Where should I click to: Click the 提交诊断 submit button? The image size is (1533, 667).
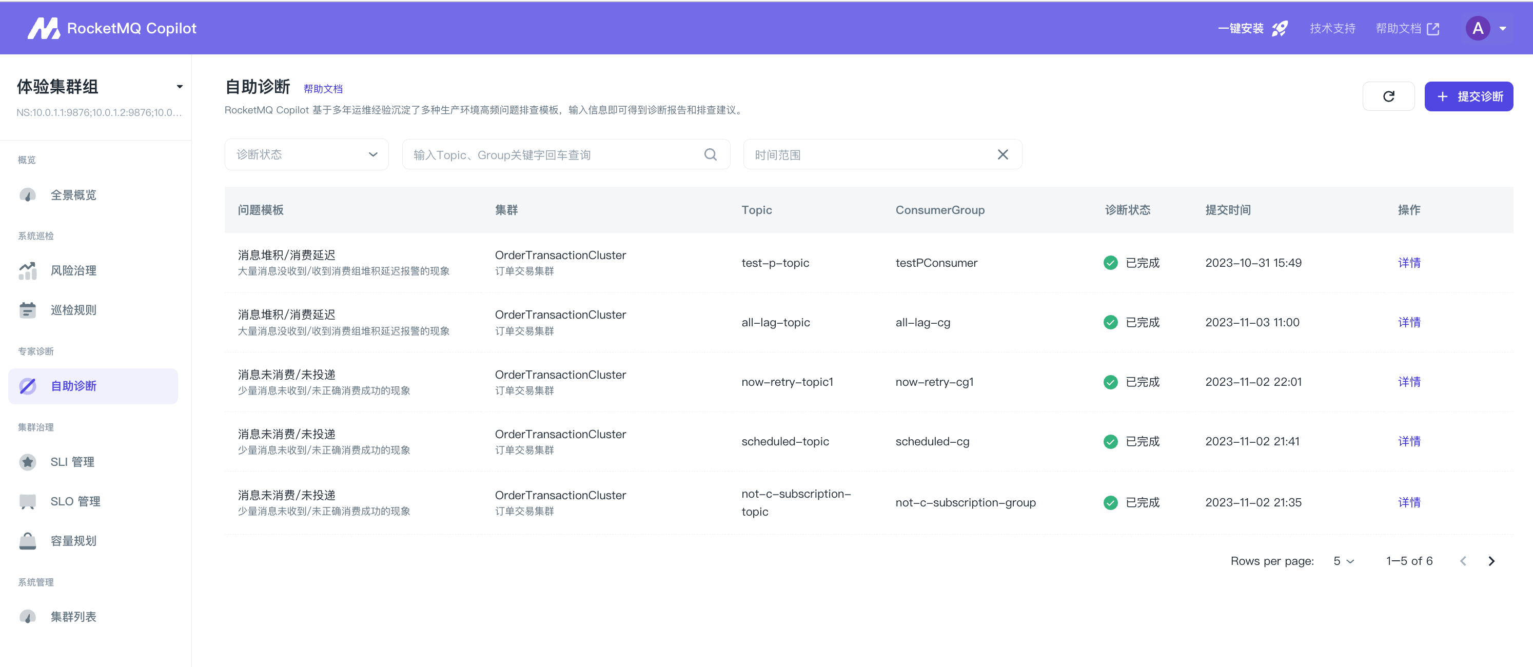(x=1468, y=96)
